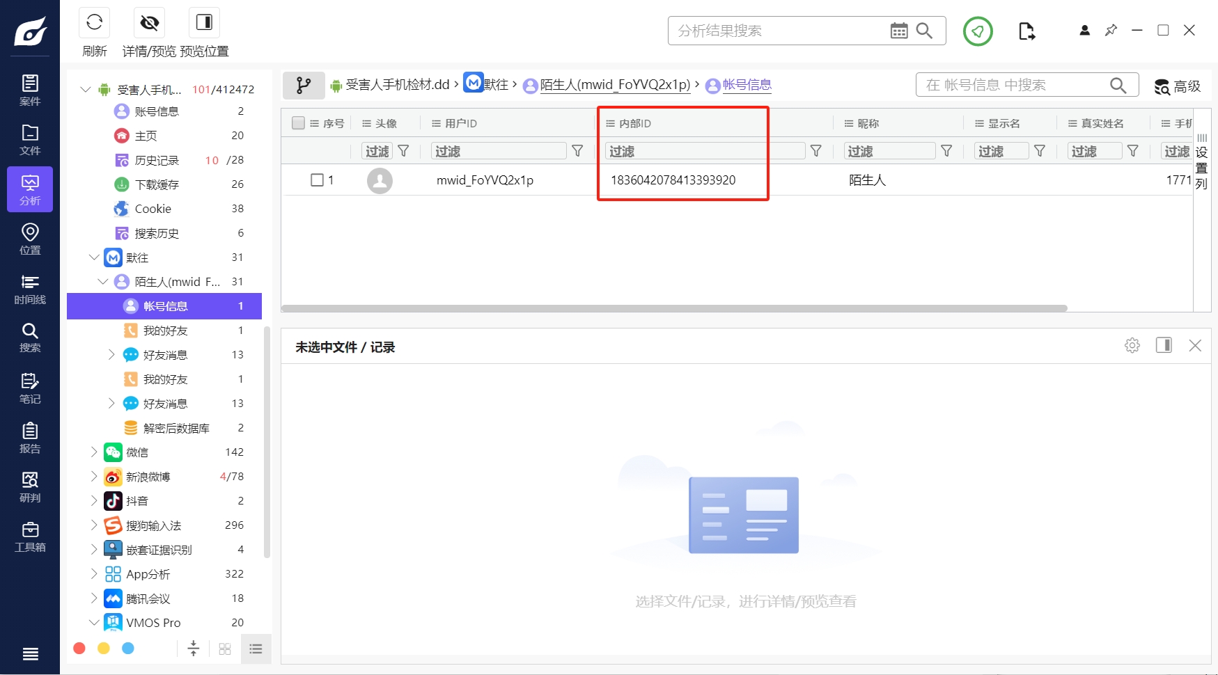Image resolution: width=1218 pixels, height=675 pixels.
Task: Click the 用户ID column header
Action: point(460,123)
